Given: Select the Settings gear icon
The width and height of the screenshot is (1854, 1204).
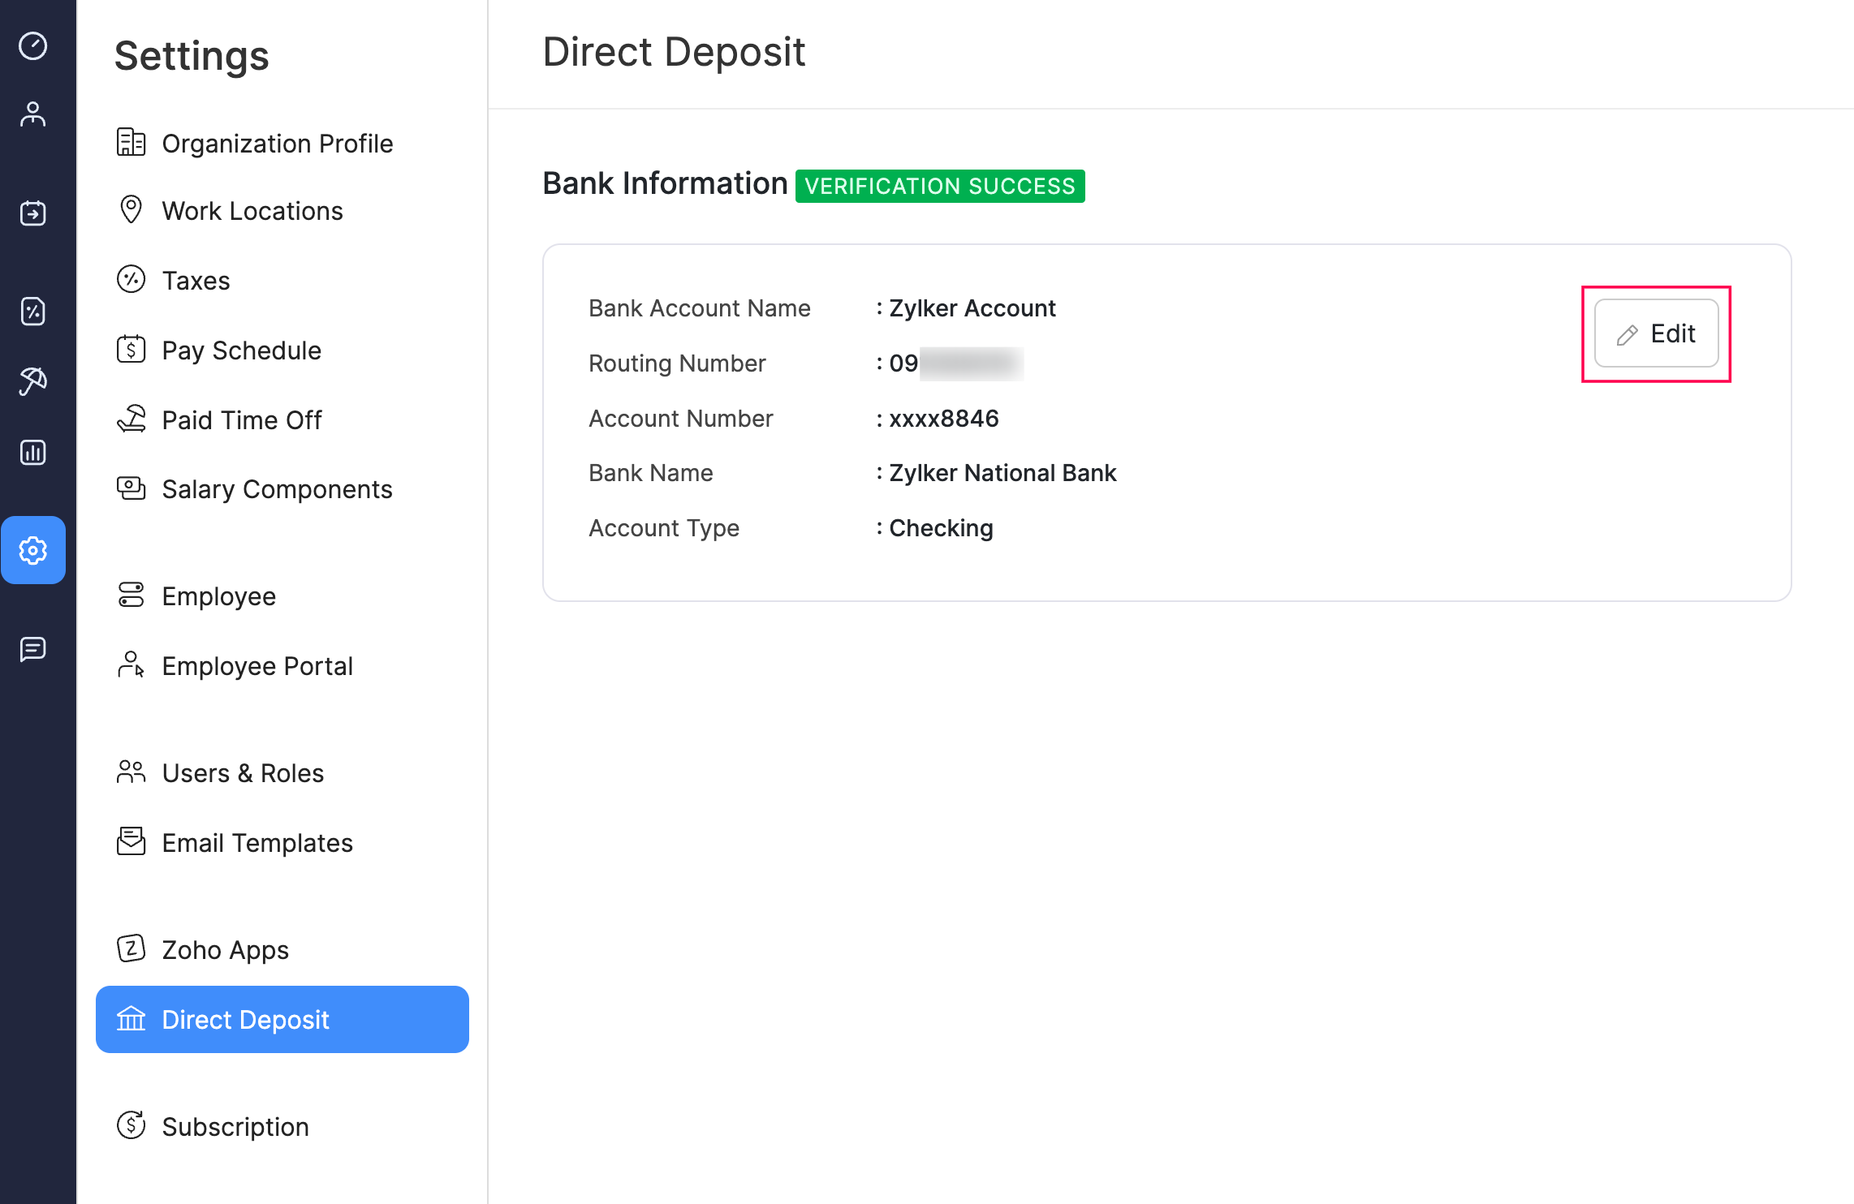Looking at the screenshot, I should point(33,550).
